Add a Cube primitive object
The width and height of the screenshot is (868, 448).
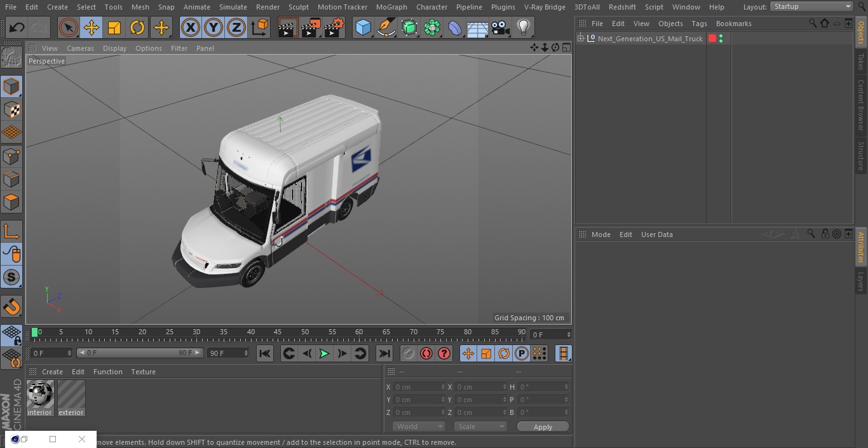tap(363, 27)
